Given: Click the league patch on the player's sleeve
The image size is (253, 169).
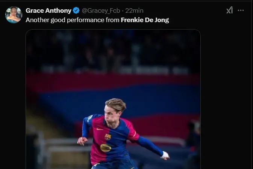Looking at the screenshot, I should [x=90, y=118].
